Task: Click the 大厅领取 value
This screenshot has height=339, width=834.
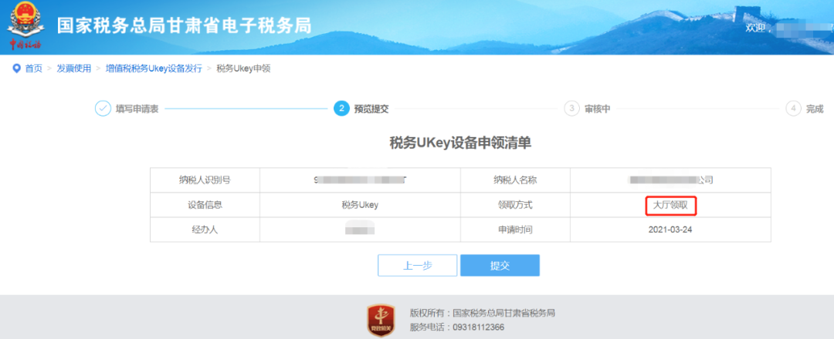Action: (671, 205)
